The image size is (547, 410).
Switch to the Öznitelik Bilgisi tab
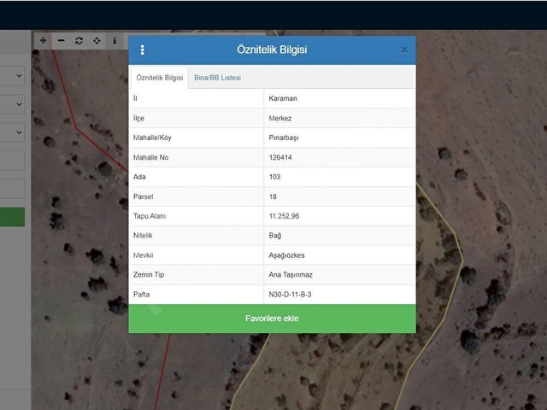[x=160, y=78]
